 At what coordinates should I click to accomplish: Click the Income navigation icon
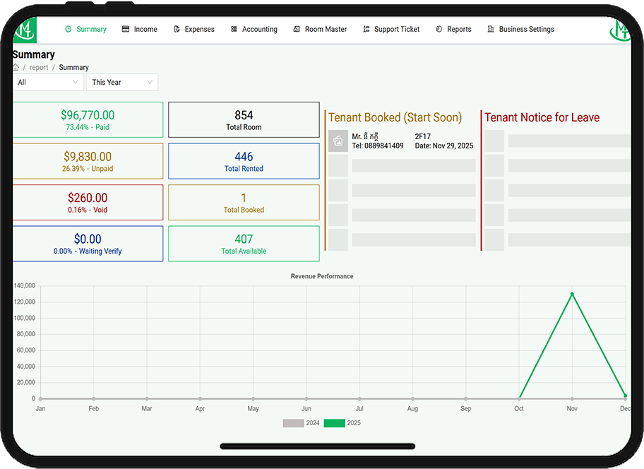click(x=125, y=29)
